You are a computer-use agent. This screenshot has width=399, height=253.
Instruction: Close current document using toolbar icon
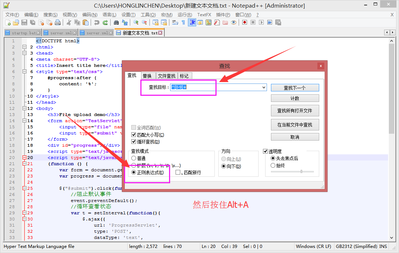tap(41, 22)
